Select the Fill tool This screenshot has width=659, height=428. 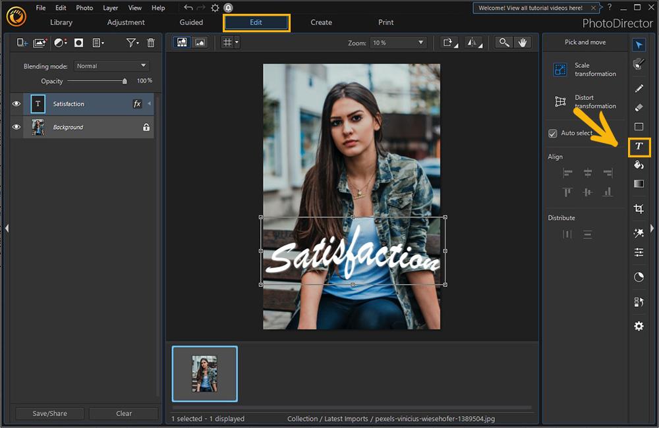click(x=639, y=165)
